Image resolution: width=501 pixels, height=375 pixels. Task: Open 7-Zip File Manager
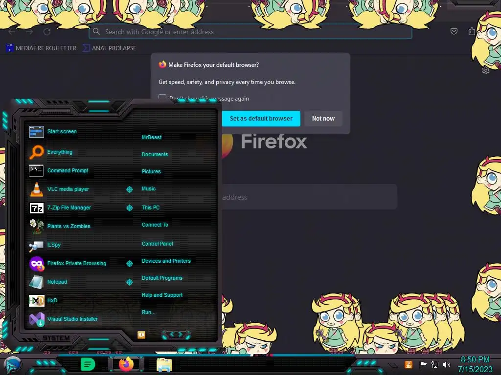click(x=60, y=208)
